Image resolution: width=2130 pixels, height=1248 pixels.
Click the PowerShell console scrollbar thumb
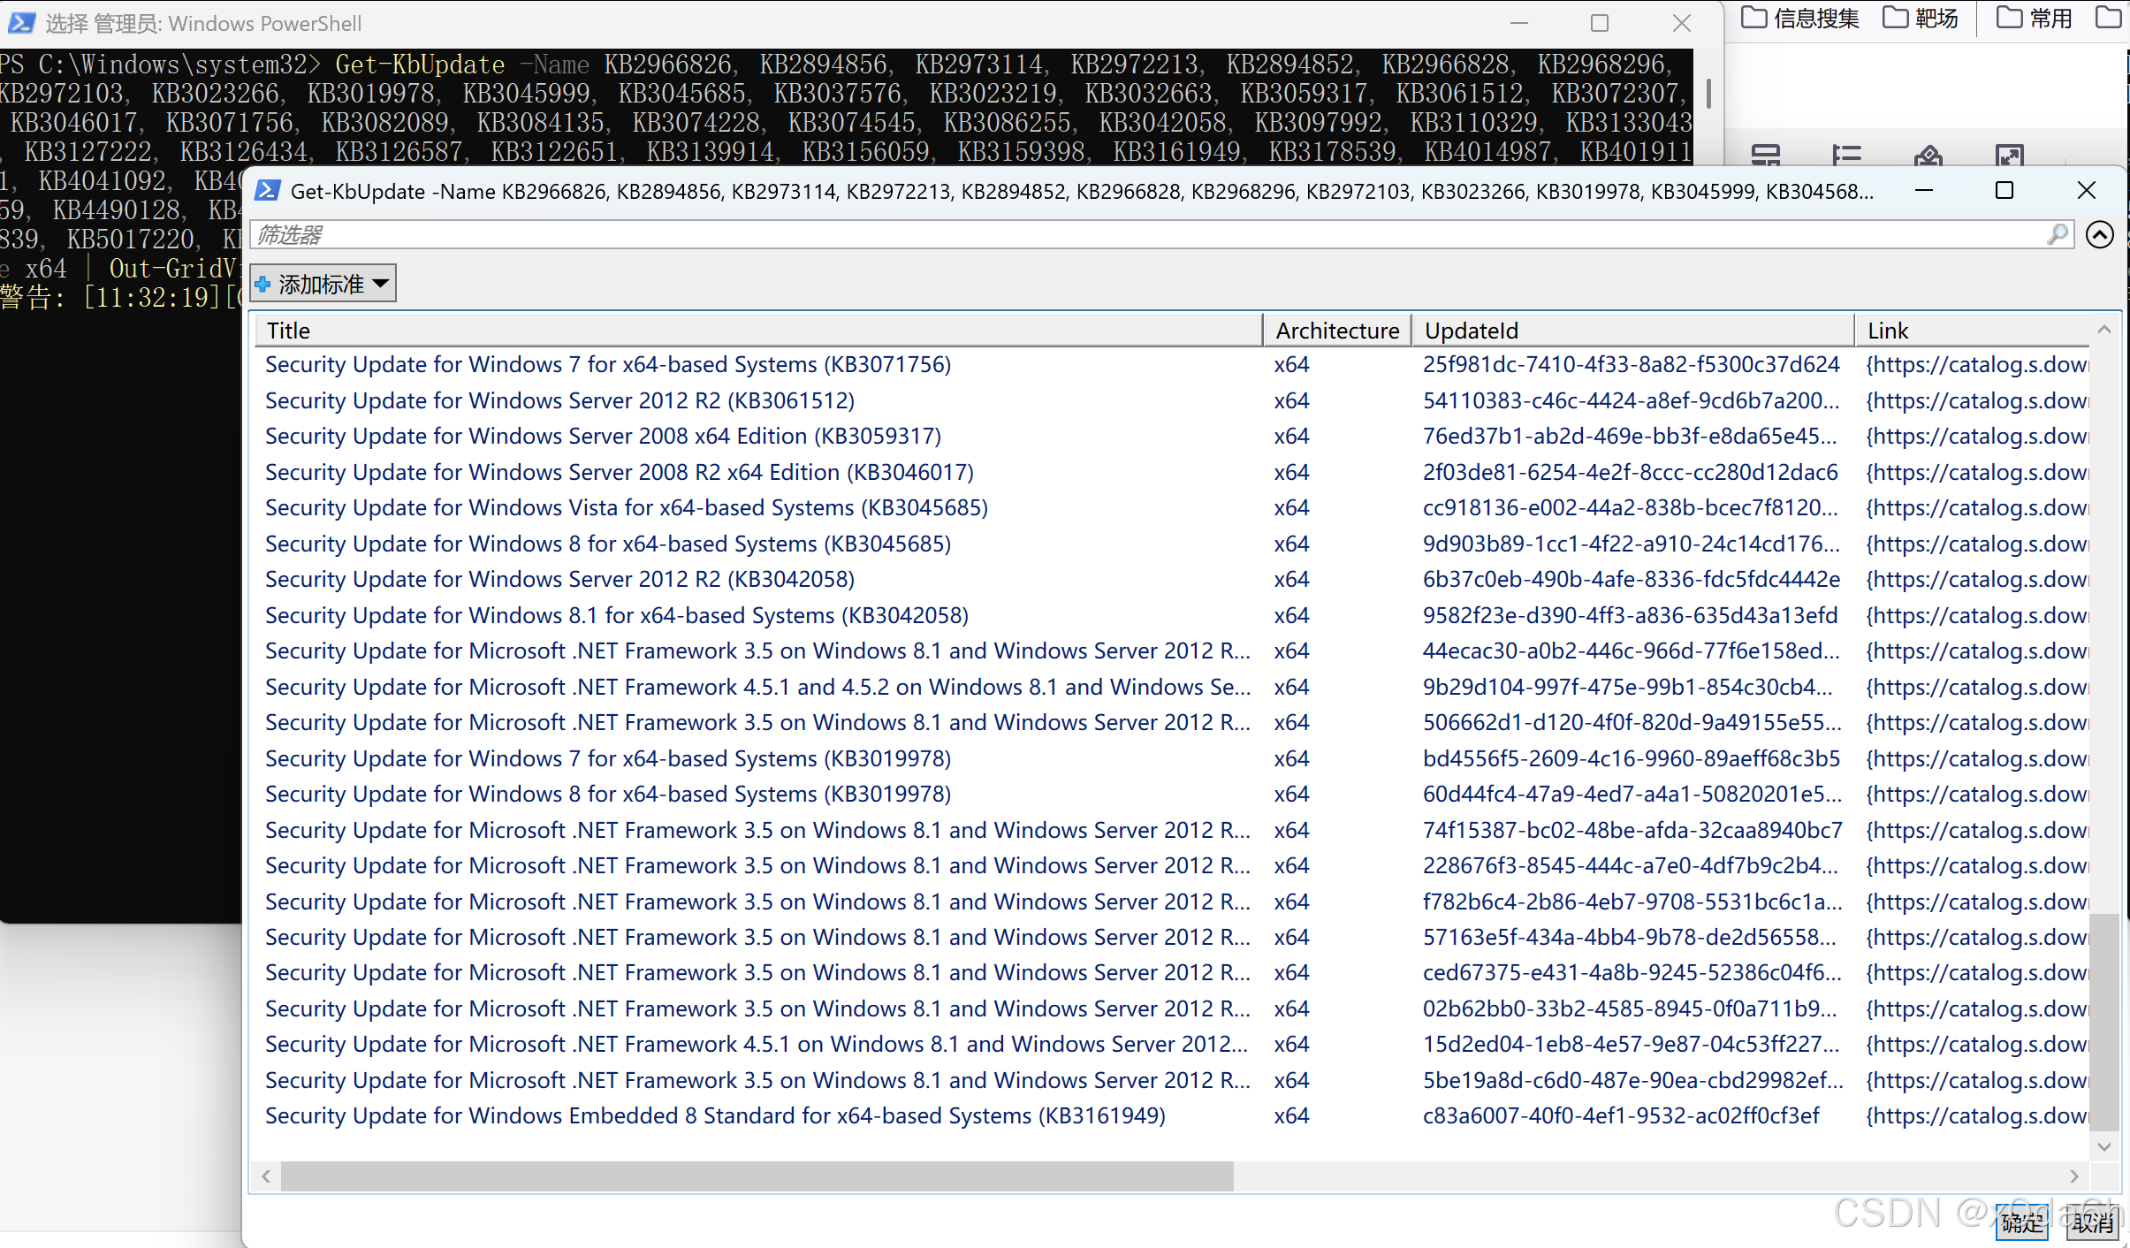click(x=1708, y=93)
